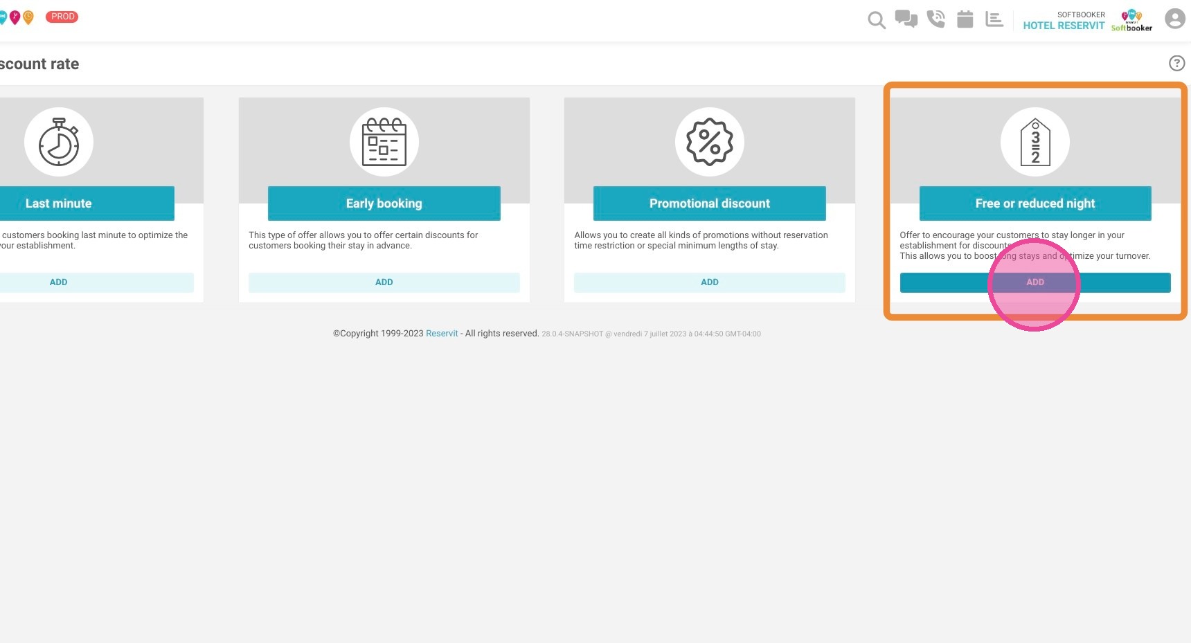Open the reports chart icon
Viewport: 1191px width, 643px height.
pos(994,19)
